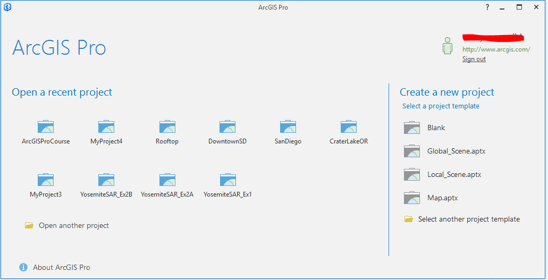Open the YosemiteSAR_Ex2B project icon
Viewport: 548px width, 280px height.
(106, 180)
